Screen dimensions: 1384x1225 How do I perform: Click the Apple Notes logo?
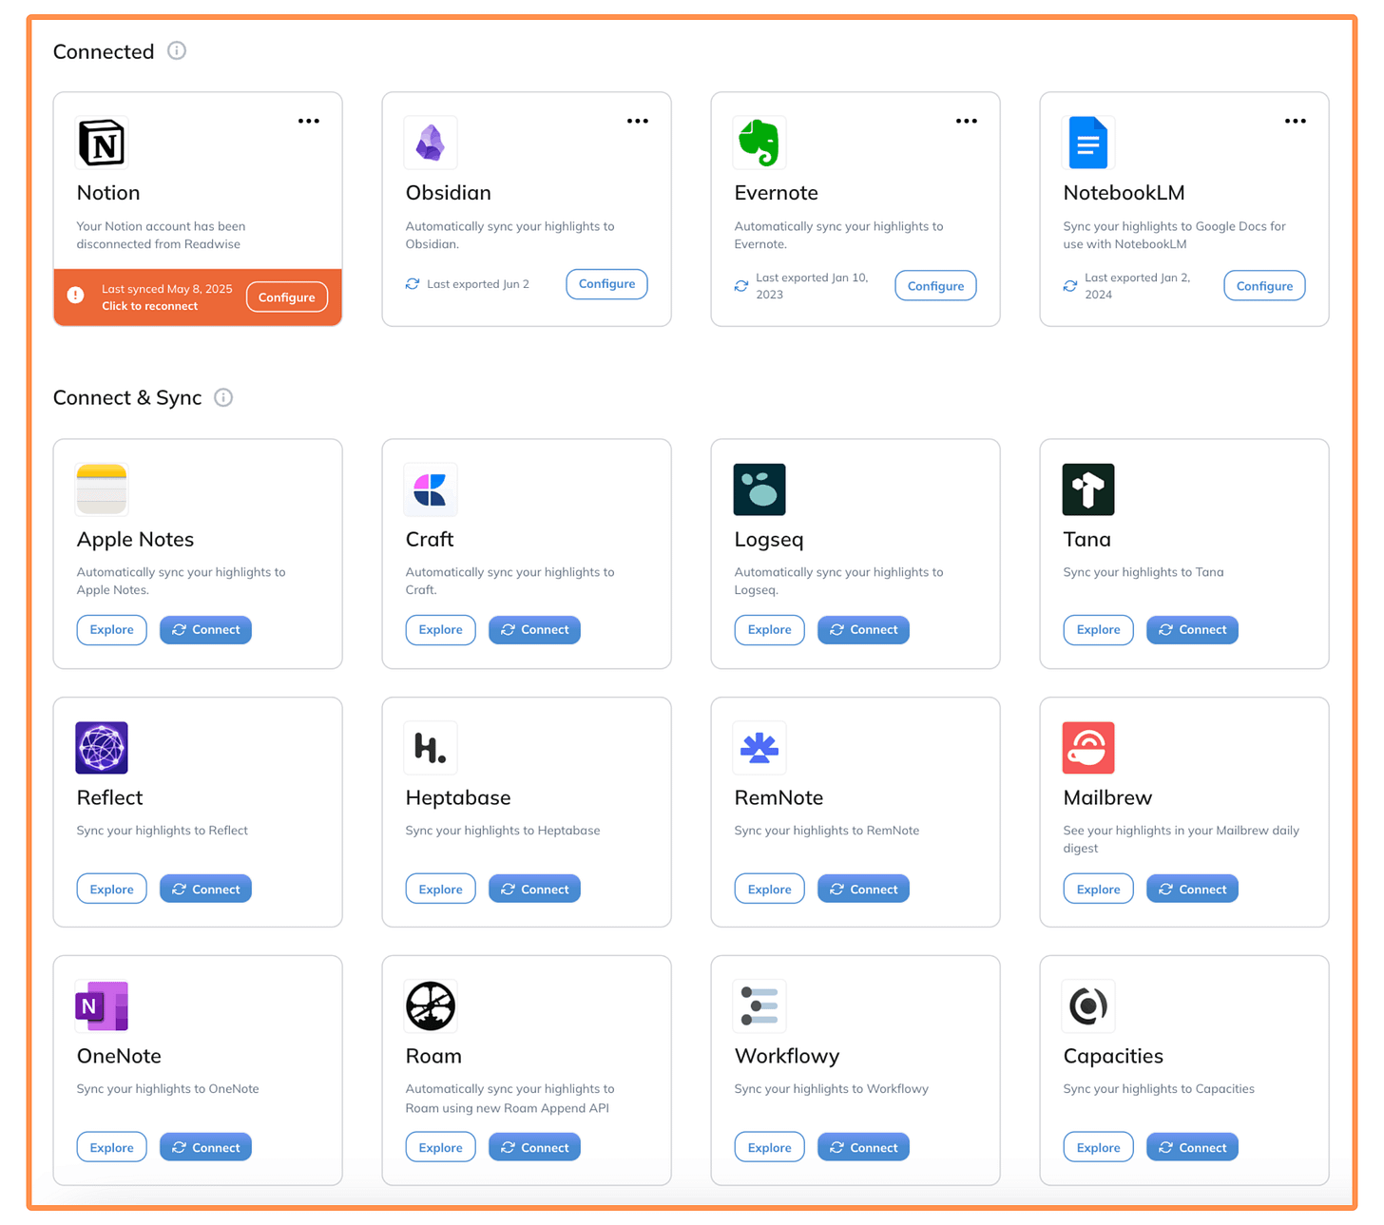(x=102, y=489)
